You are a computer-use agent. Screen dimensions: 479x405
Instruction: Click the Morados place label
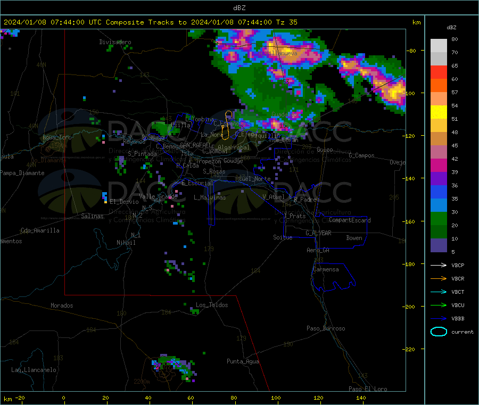pyautogui.click(x=62, y=305)
